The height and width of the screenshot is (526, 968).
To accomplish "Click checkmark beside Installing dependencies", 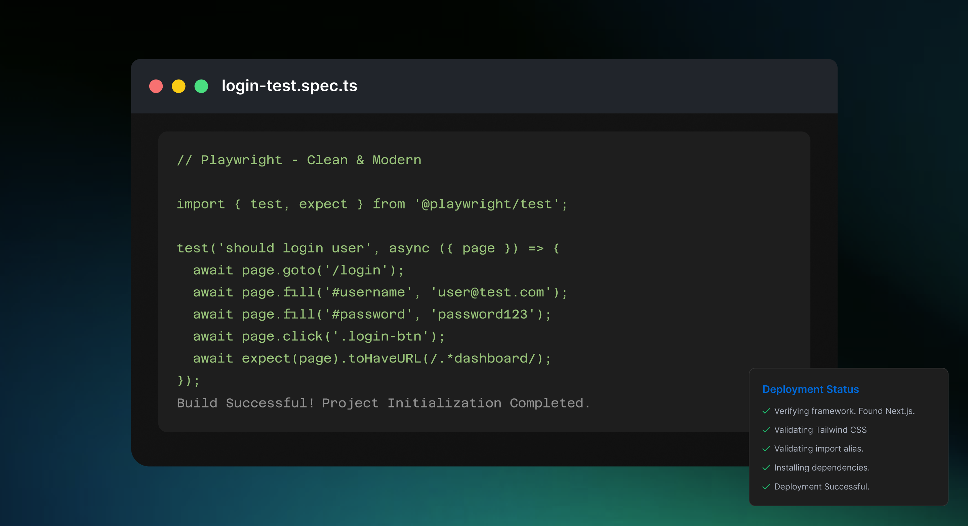I will (x=766, y=468).
